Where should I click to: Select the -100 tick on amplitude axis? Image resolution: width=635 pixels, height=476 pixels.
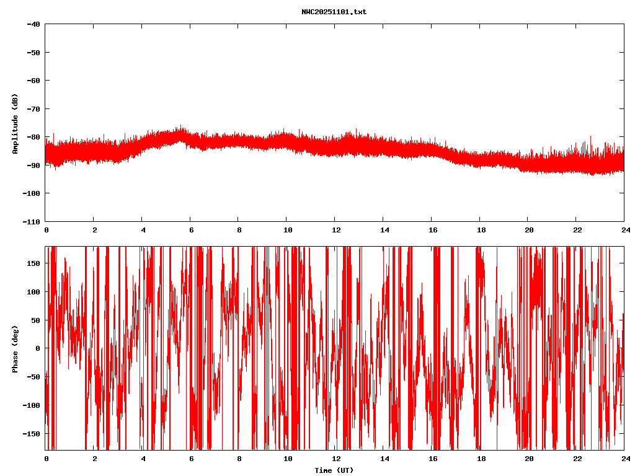pos(32,193)
